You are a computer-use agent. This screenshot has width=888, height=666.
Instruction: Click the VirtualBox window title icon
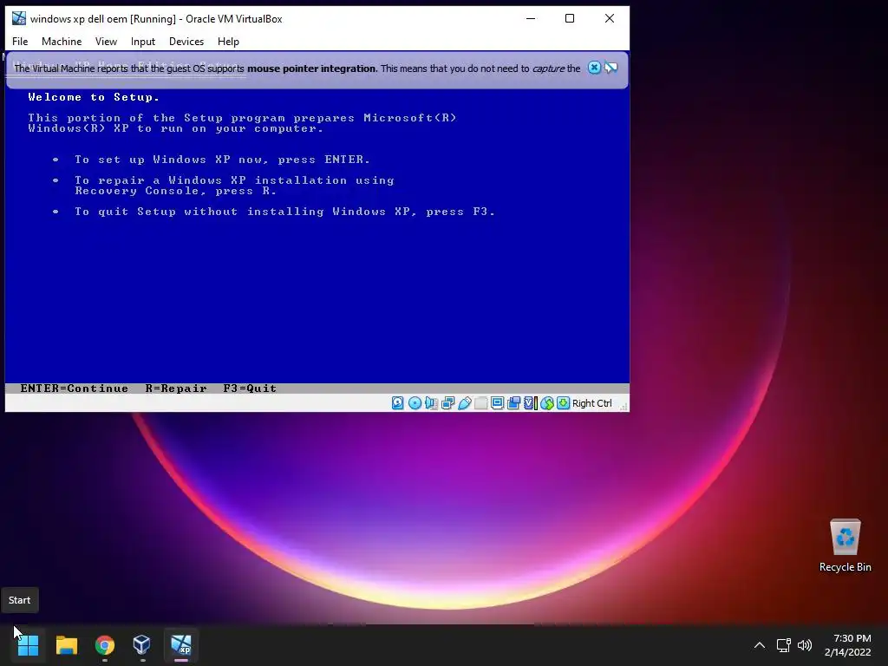pos(19,18)
